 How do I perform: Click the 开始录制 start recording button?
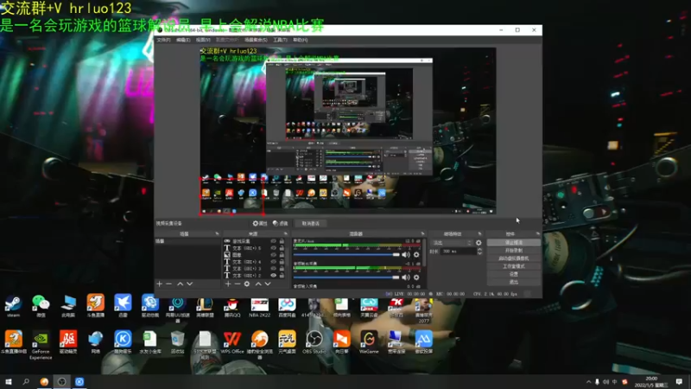coord(513,251)
